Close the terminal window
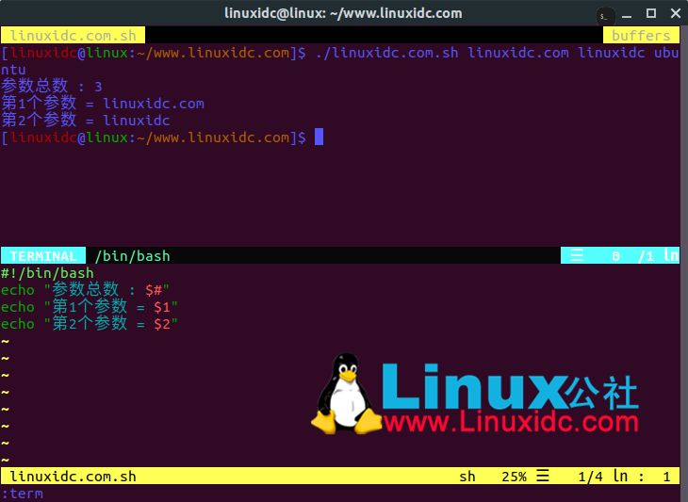688x502 pixels. pyautogui.click(x=676, y=13)
